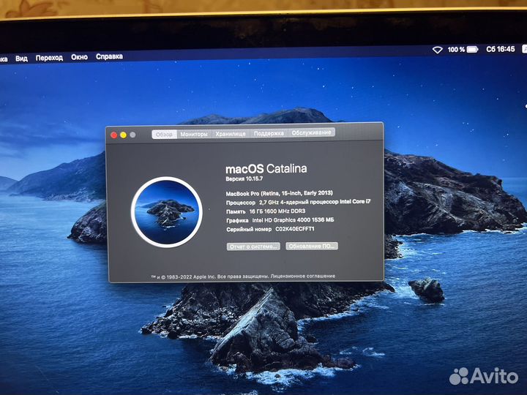Image resolution: width=527 pixels, height=395 pixels.
Task: Click the battery icon in menu bar
Action: 472,50
